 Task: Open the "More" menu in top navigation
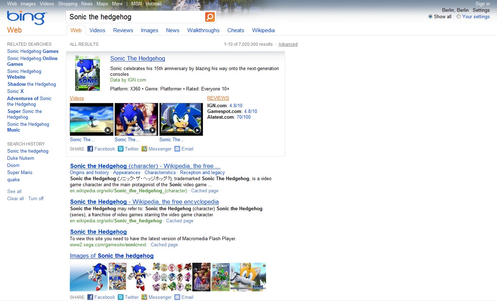[x=117, y=4]
